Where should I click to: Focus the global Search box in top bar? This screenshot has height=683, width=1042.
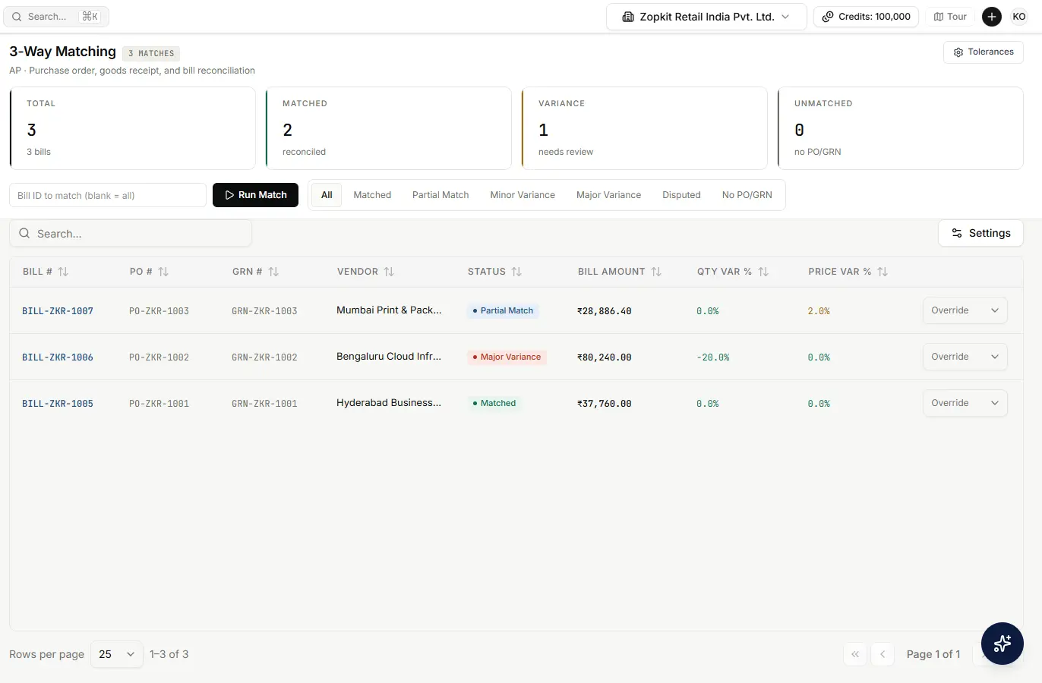pyautogui.click(x=56, y=17)
